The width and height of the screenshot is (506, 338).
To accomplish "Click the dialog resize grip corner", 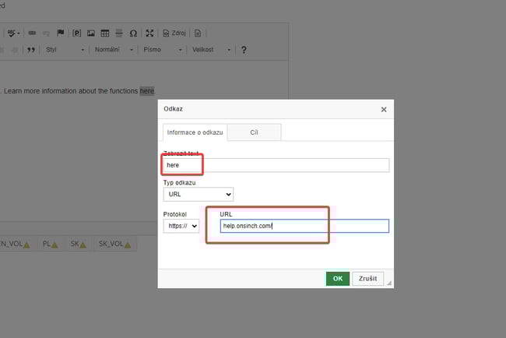I will click(389, 283).
